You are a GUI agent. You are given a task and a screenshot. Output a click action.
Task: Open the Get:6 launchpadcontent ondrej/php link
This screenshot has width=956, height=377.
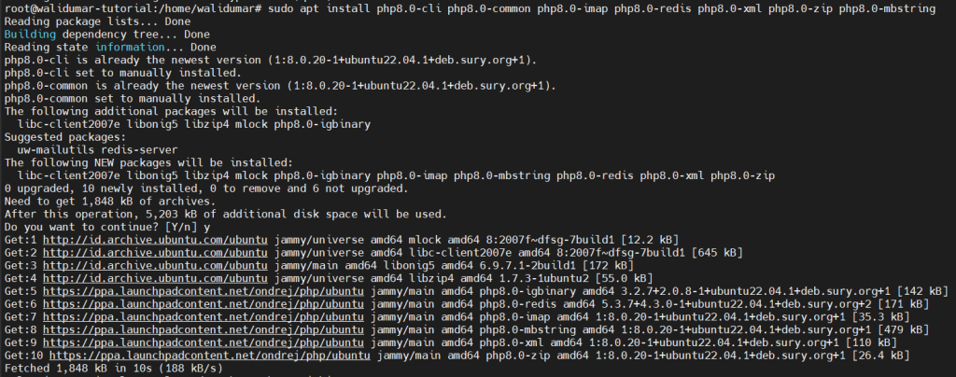[203, 303]
